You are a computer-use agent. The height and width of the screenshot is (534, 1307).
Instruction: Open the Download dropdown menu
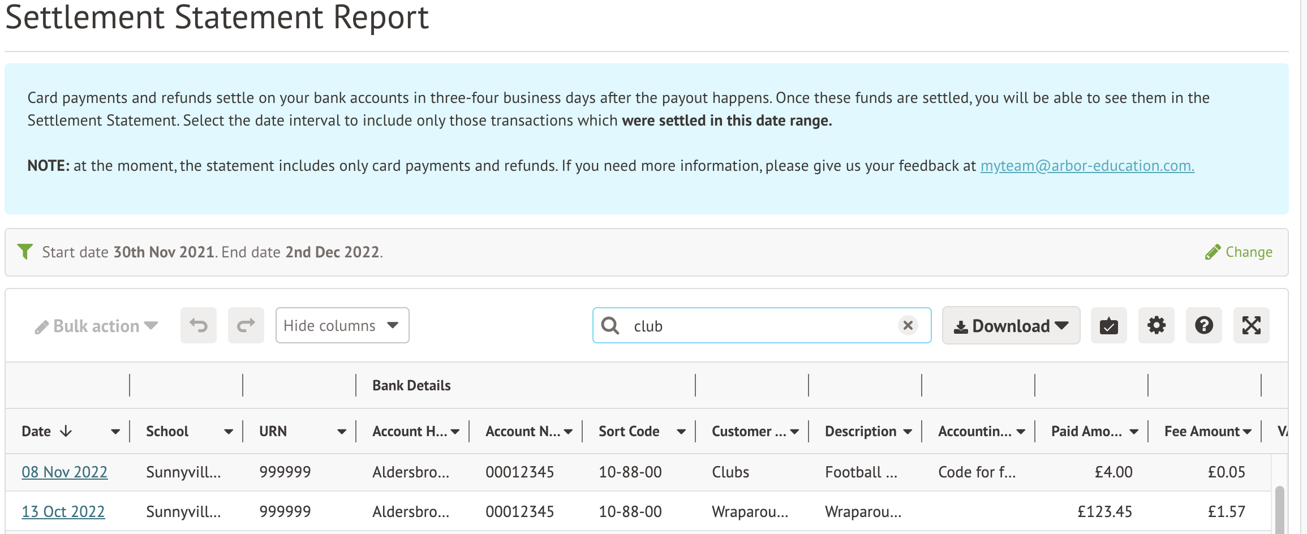[1011, 326]
